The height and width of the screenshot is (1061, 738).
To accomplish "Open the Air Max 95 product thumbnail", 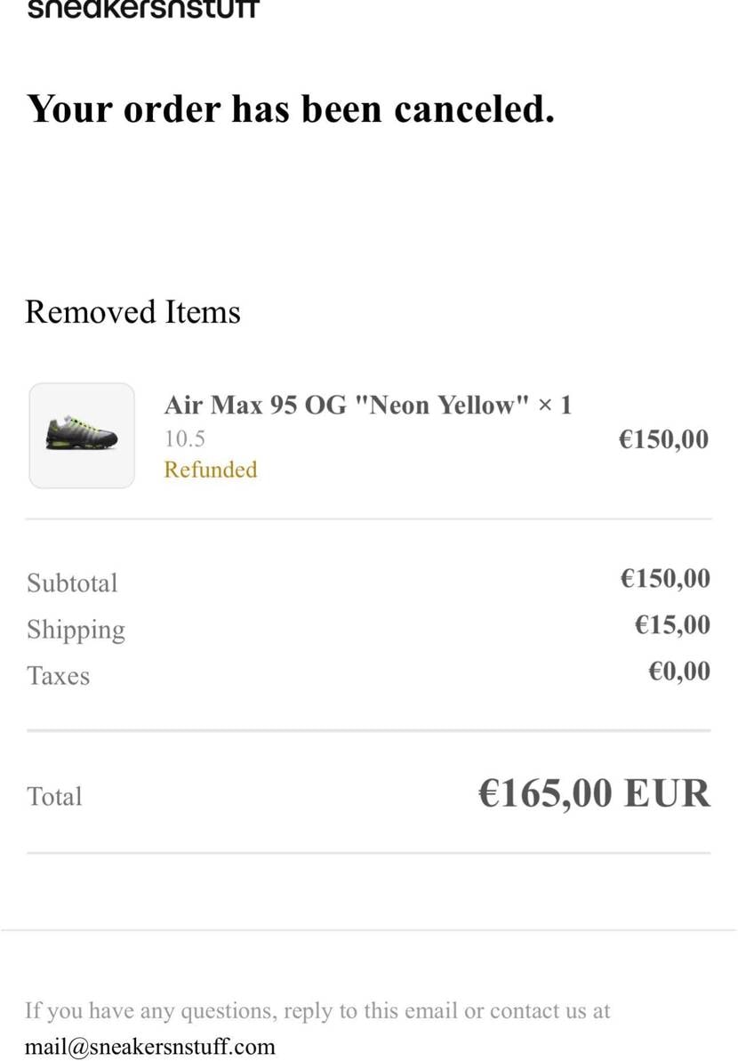I will coord(82,436).
